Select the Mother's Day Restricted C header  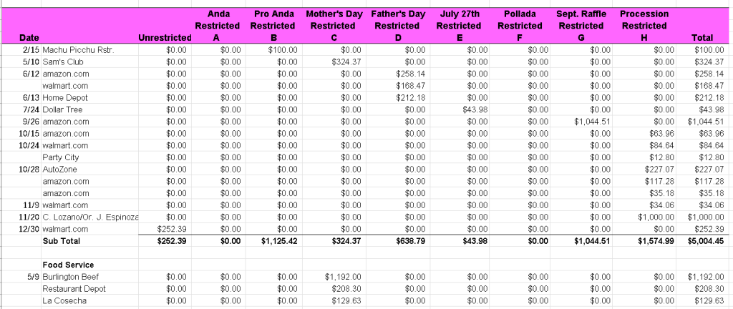tap(333, 26)
